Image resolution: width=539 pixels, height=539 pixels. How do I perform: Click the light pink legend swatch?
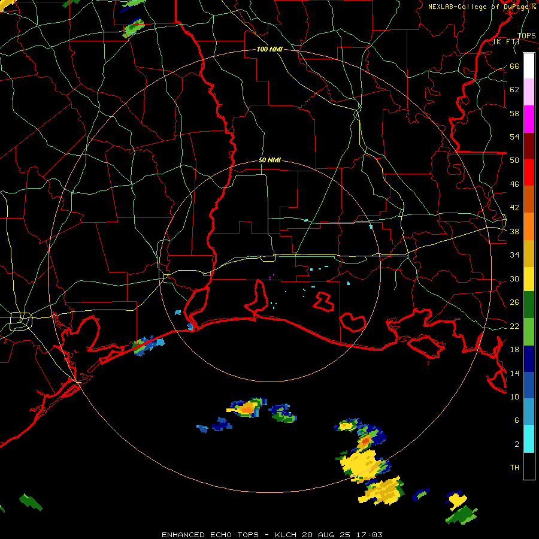click(x=529, y=92)
